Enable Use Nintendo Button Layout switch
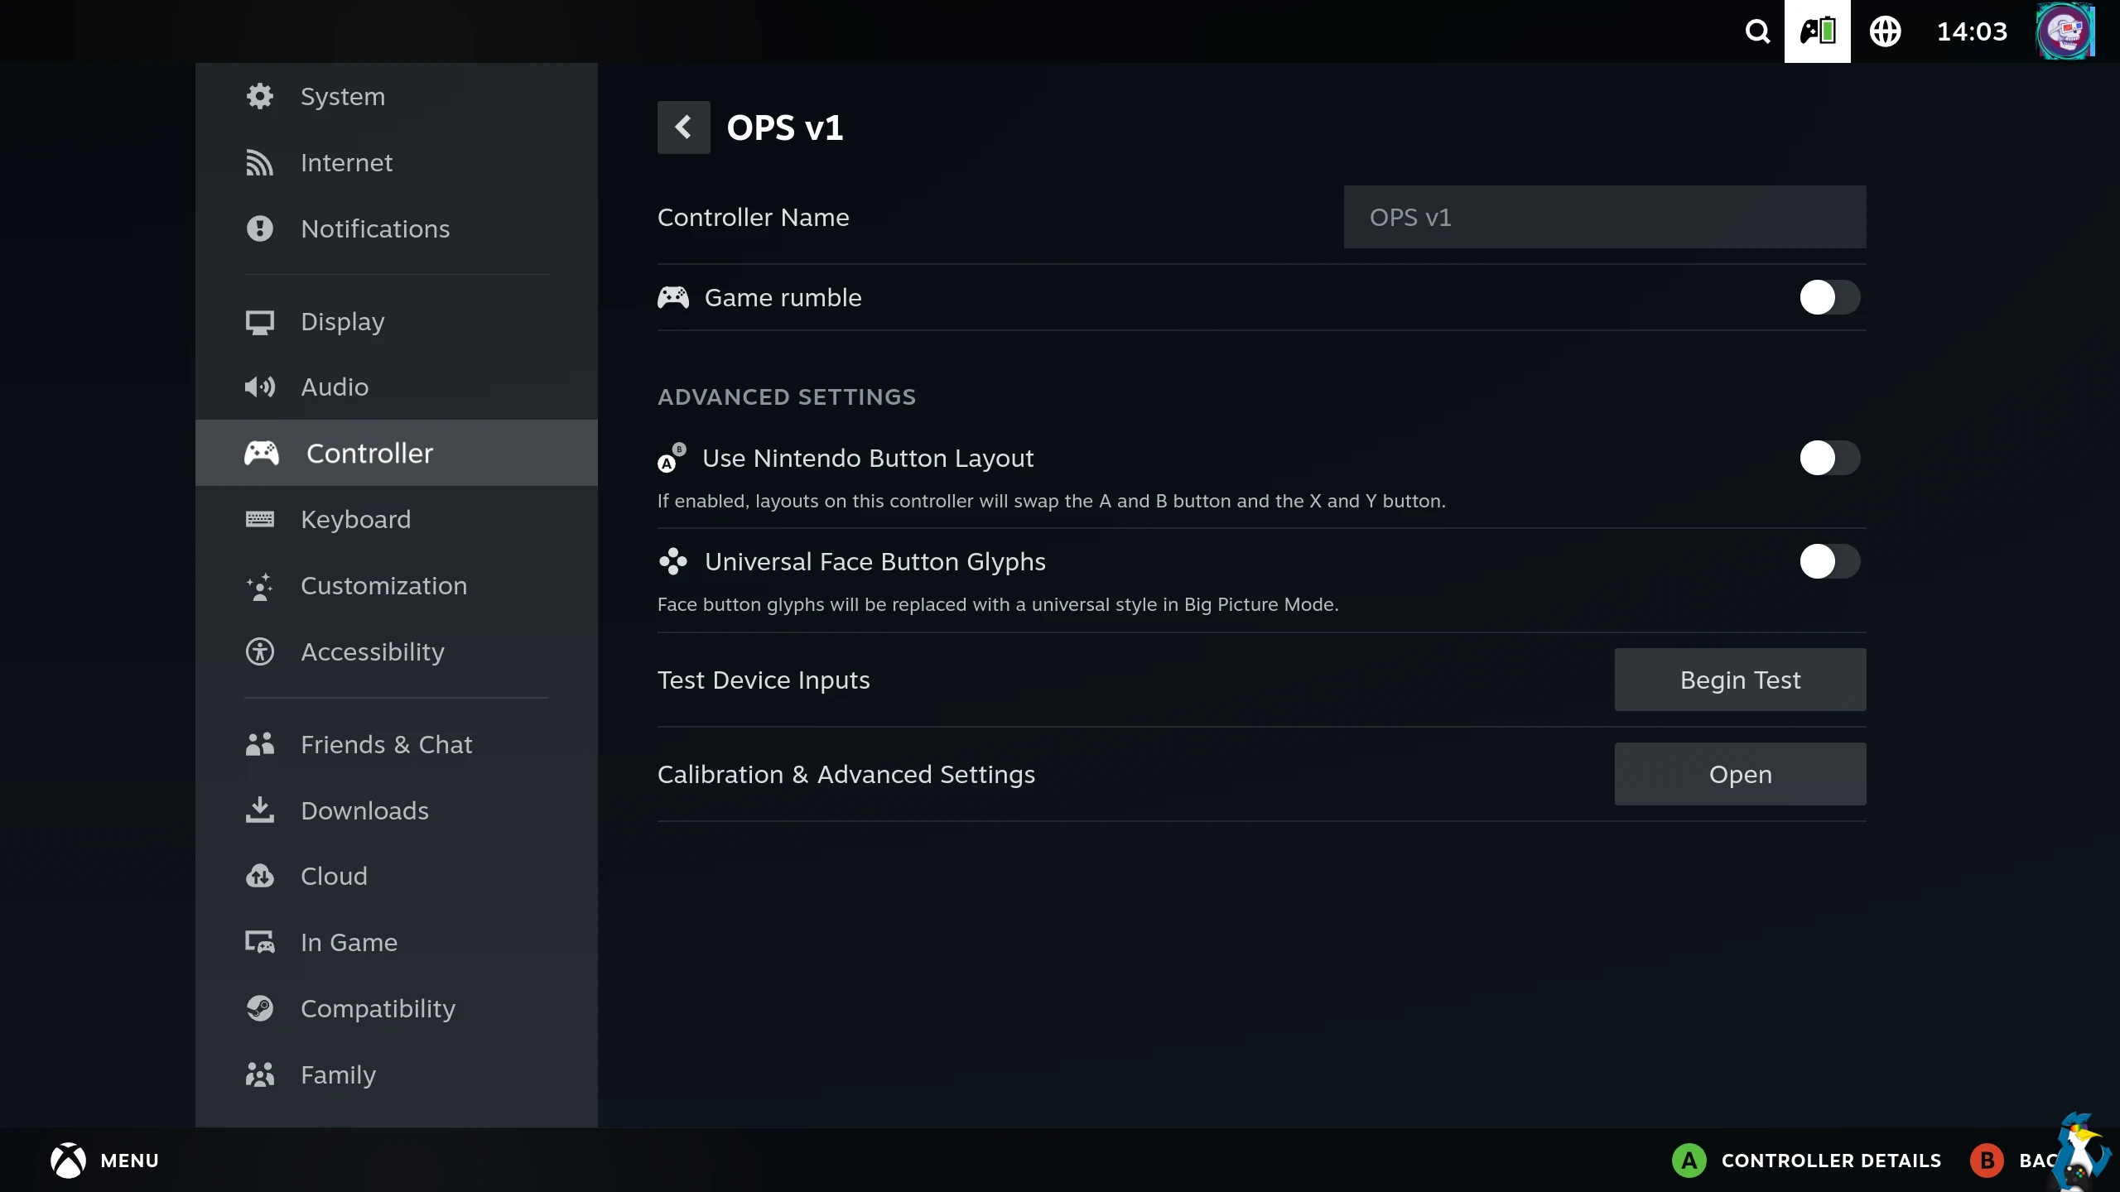Screen dimensions: 2120x1192 pyautogui.click(x=1829, y=458)
